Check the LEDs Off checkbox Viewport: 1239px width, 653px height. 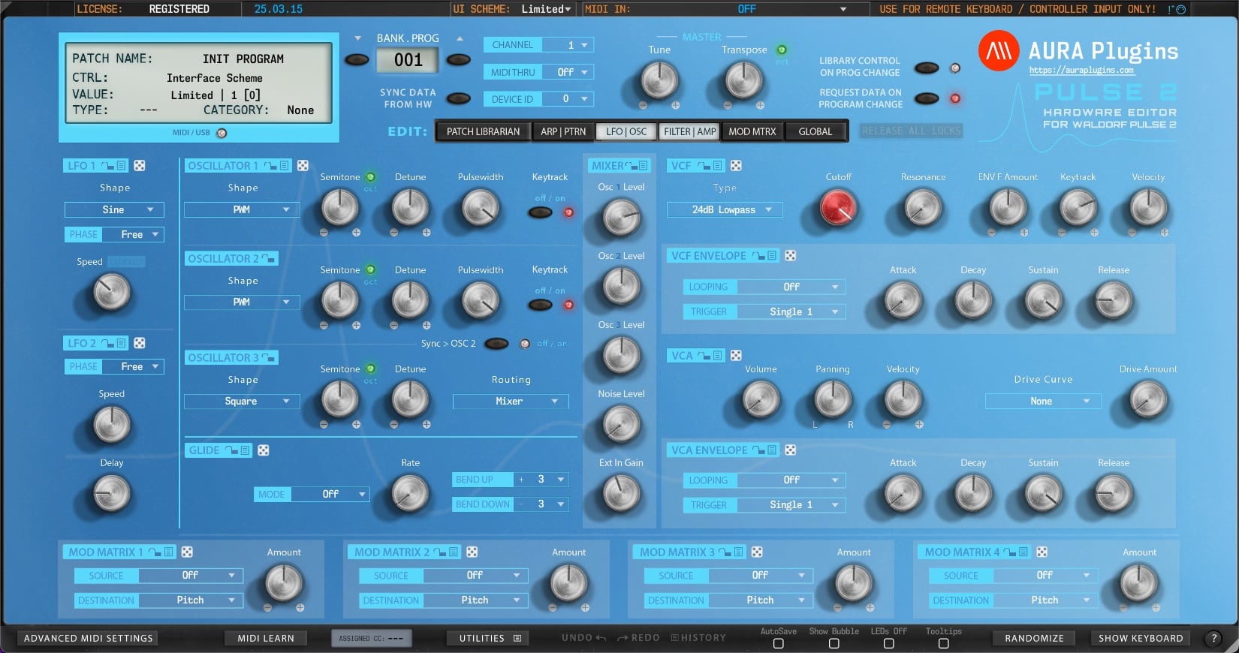(888, 644)
